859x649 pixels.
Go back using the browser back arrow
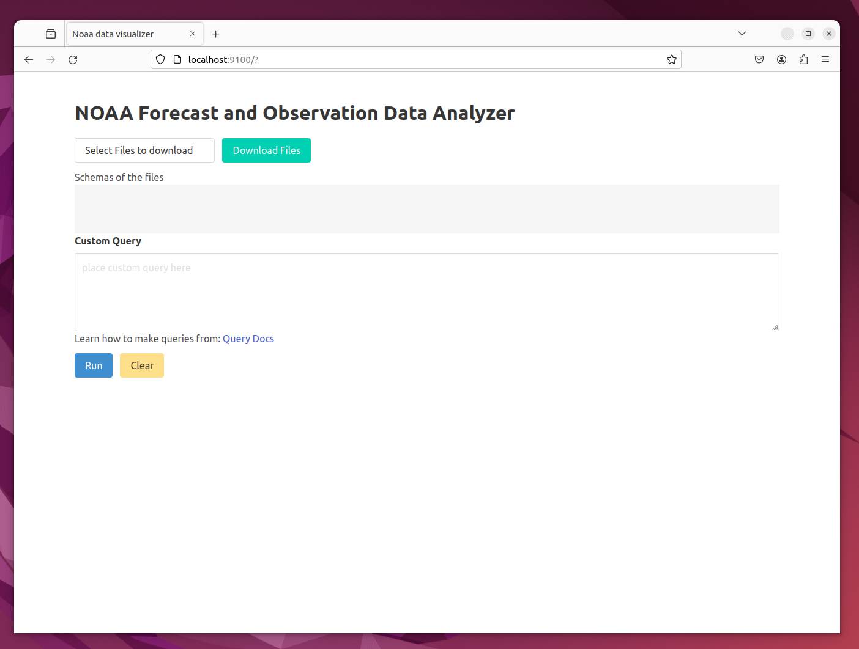(x=29, y=59)
